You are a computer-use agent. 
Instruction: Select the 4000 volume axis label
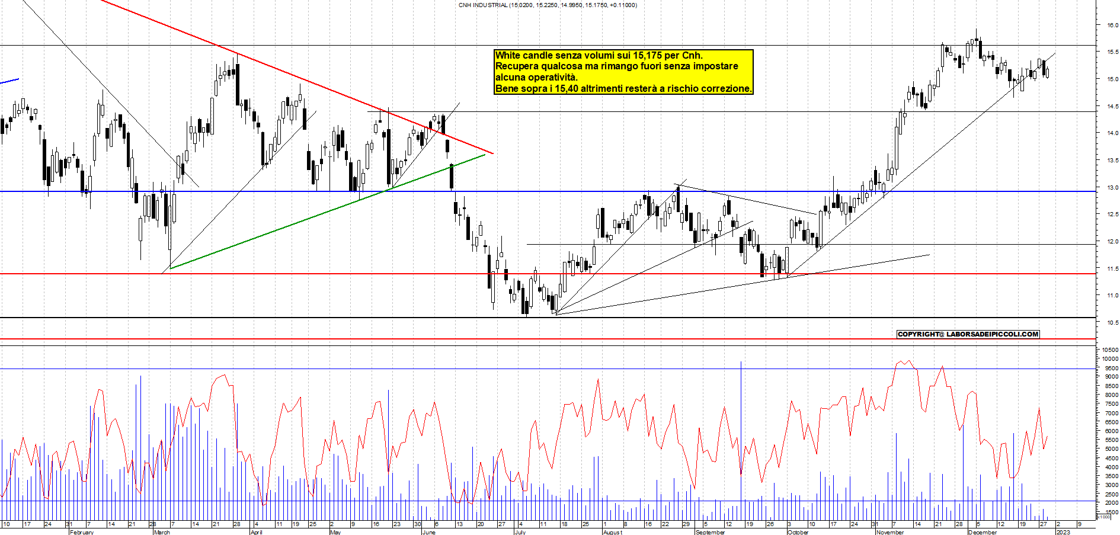point(1112,467)
